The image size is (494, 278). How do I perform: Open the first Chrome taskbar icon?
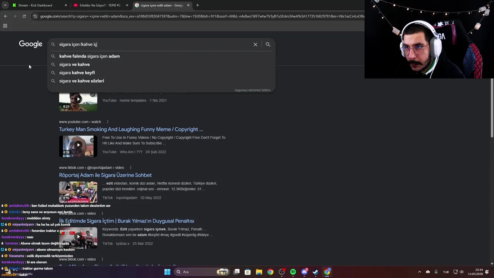pos(270,272)
